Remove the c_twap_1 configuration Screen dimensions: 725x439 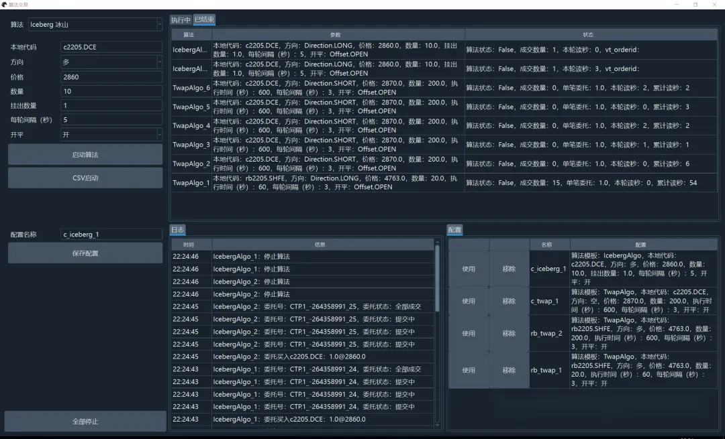[509, 301]
